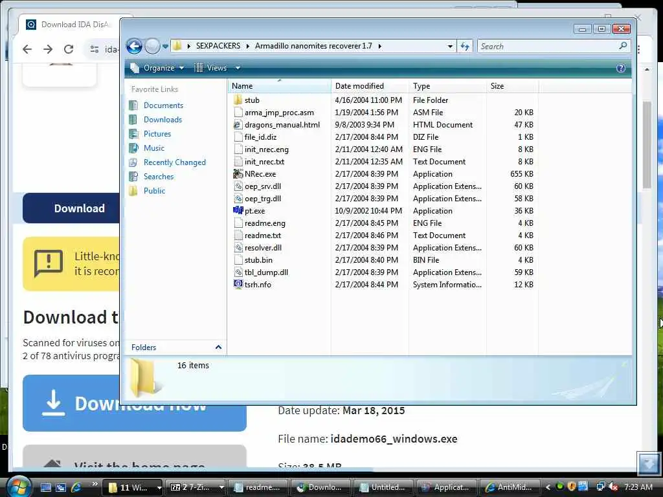Select readme.txt file
This screenshot has height=497, width=663.
click(x=263, y=236)
